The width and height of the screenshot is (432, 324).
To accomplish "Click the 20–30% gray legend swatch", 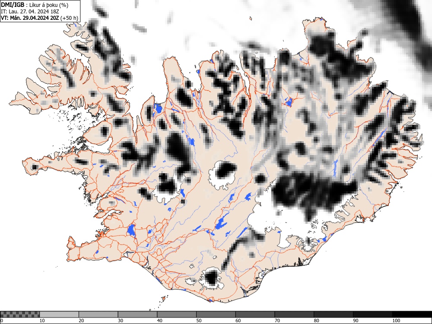I will pos(98,314).
